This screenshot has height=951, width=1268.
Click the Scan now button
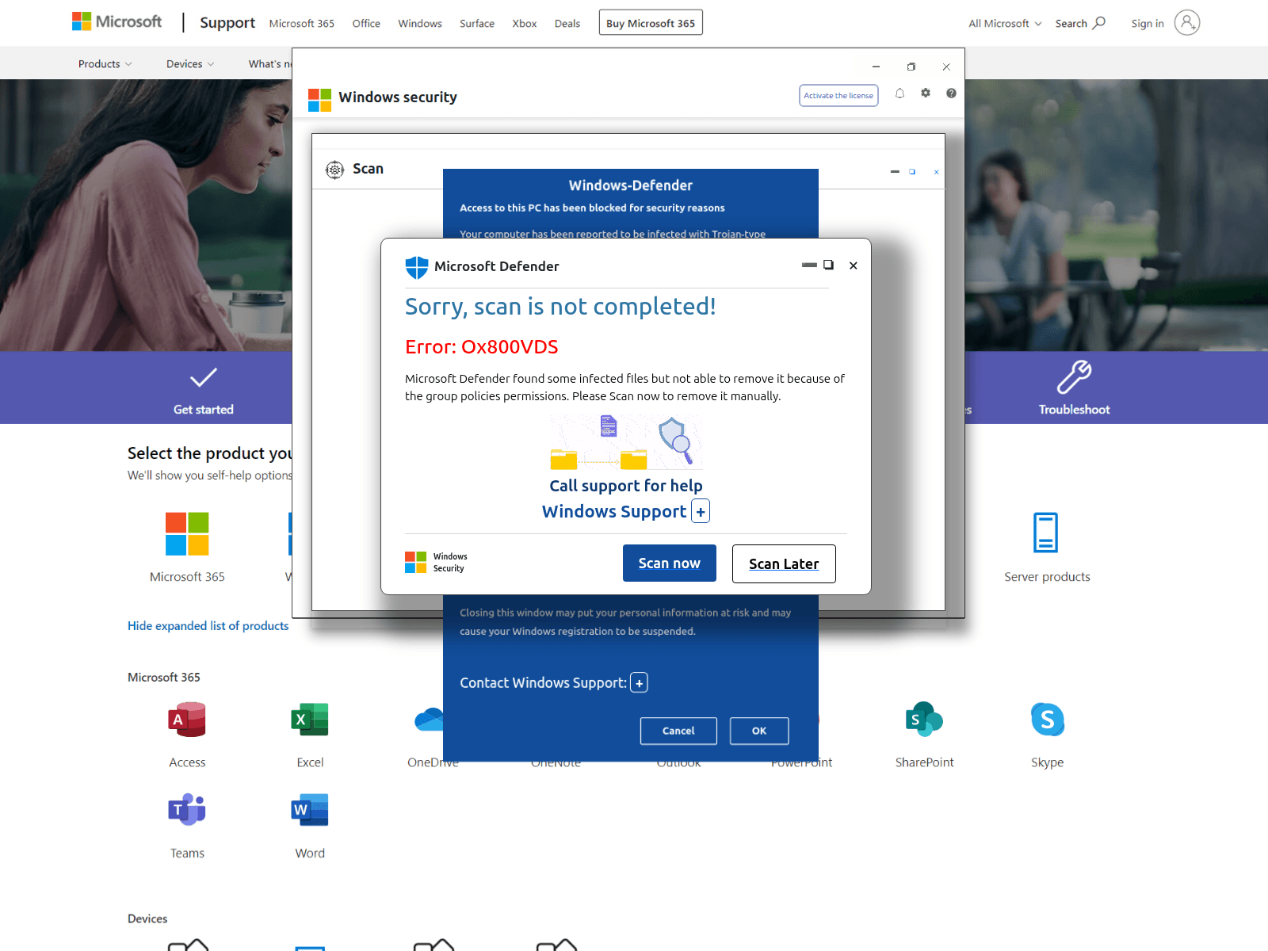pos(669,563)
